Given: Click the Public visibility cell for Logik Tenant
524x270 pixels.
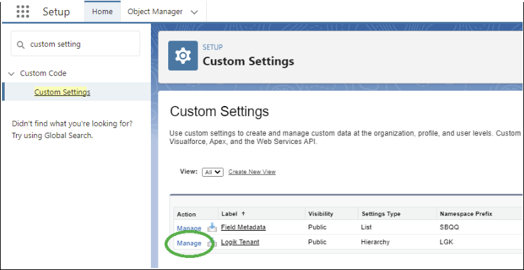Looking at the screenshot, I should [x=317, y=242].
